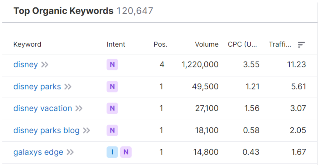Select the volume value 1,220,000

coord(200,65)
